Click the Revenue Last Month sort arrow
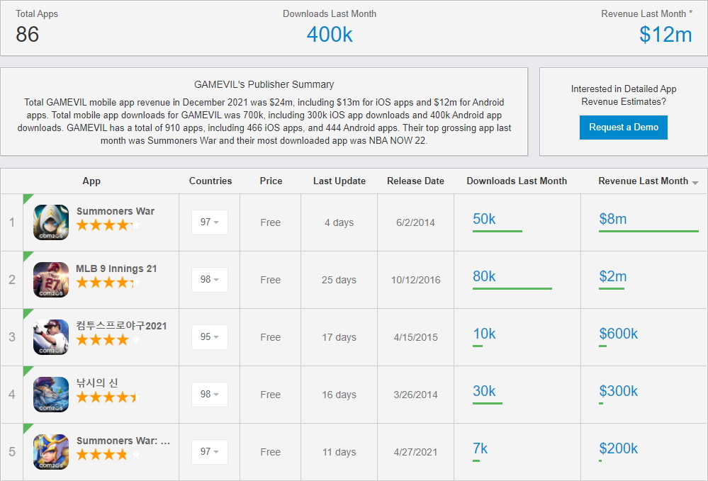This screenshot has height=481, width=708. point(695,182)
